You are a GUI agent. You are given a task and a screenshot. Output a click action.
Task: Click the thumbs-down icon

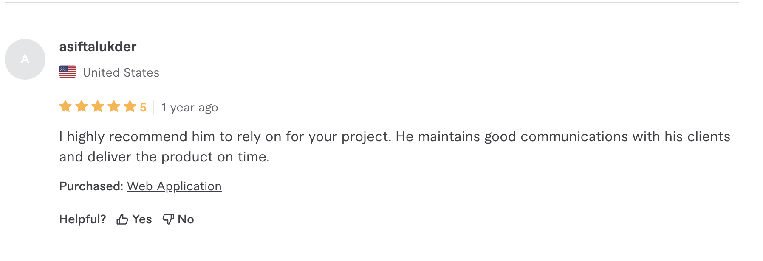pyautogui.click(x=168, y=219)
